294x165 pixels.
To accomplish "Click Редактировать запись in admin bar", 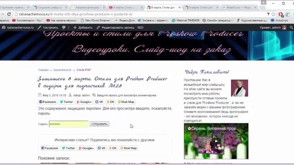I will (115, 27).
